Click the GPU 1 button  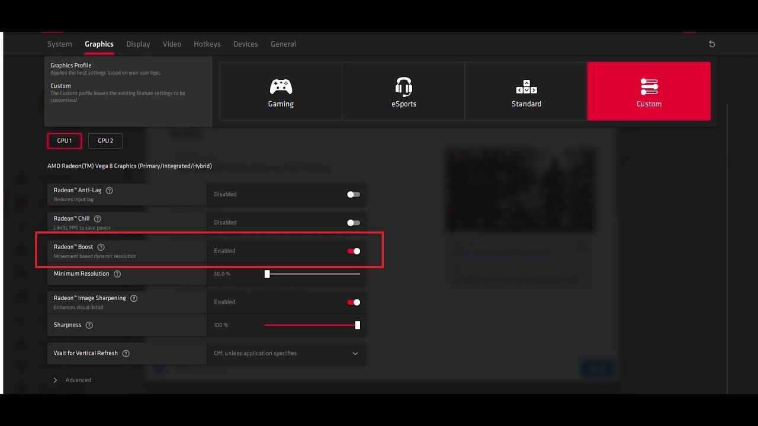pyautogui.click(x=65, y=141)
